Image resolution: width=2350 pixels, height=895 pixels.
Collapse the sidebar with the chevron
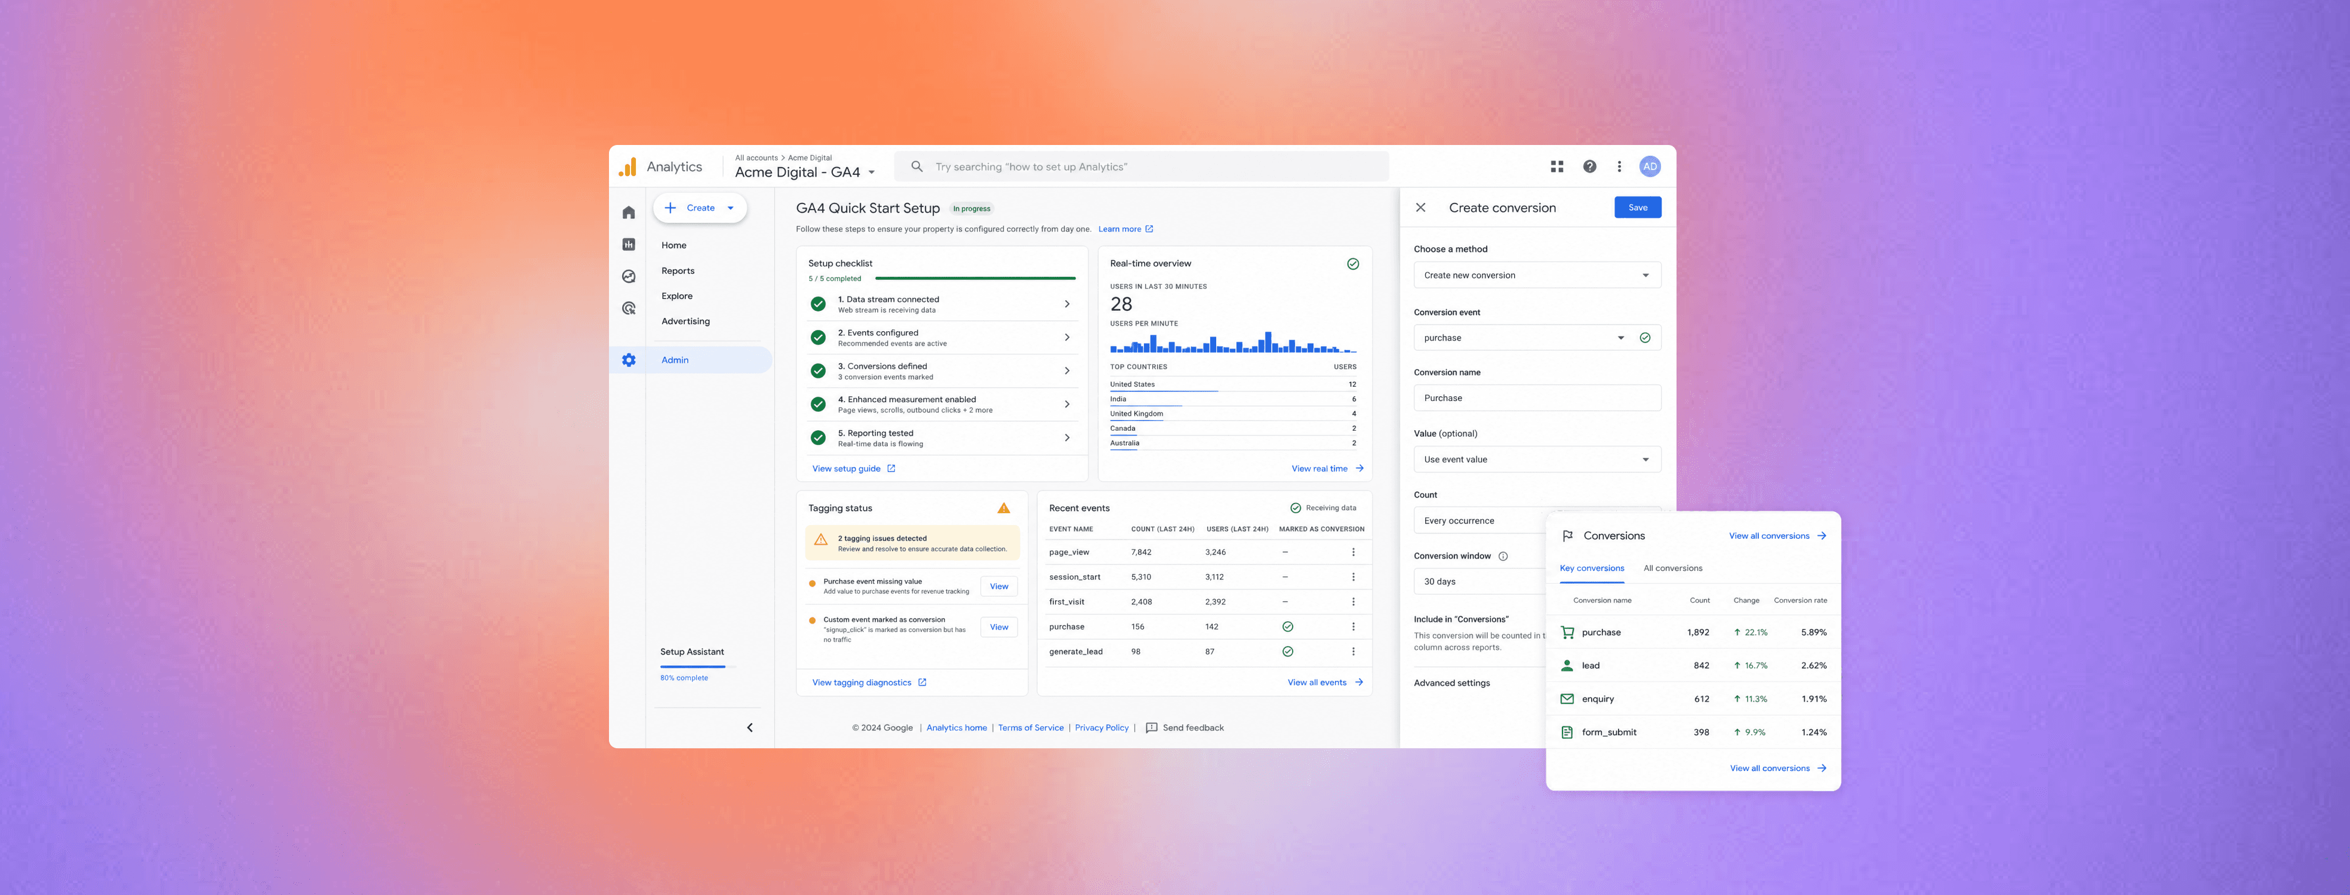[x=750, y=727]
